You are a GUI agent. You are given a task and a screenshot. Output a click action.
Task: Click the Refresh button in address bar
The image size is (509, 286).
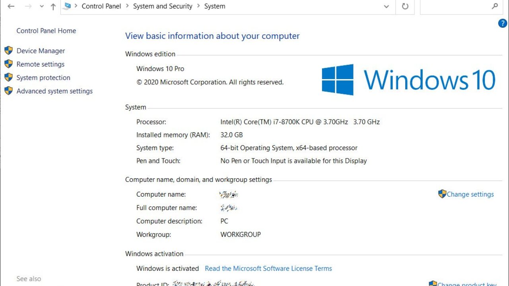click(405, 6)
